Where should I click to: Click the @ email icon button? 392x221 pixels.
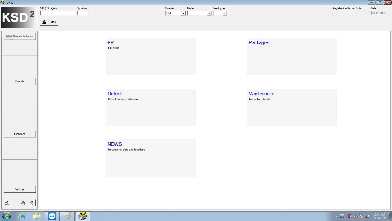23,203
